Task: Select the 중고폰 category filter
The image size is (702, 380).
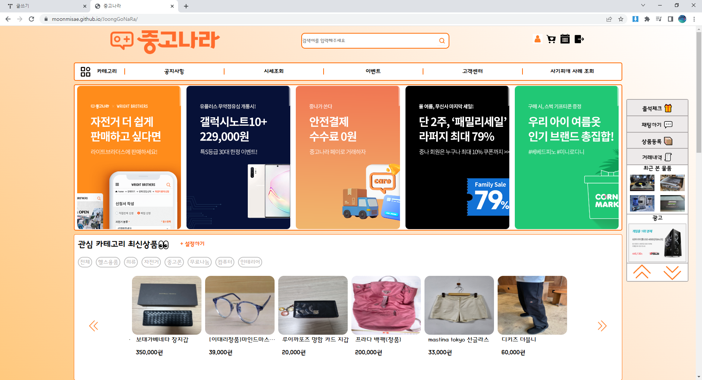Action: pyautogui.click(x=174, y=262)
